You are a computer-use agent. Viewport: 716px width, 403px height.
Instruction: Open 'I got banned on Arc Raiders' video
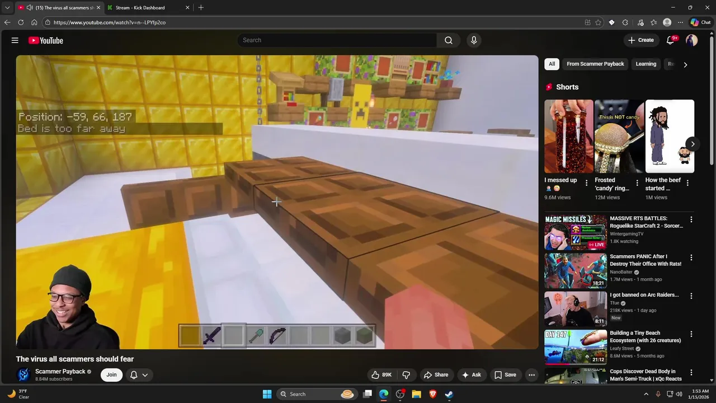pyautogui.click(x=576, y=308)
